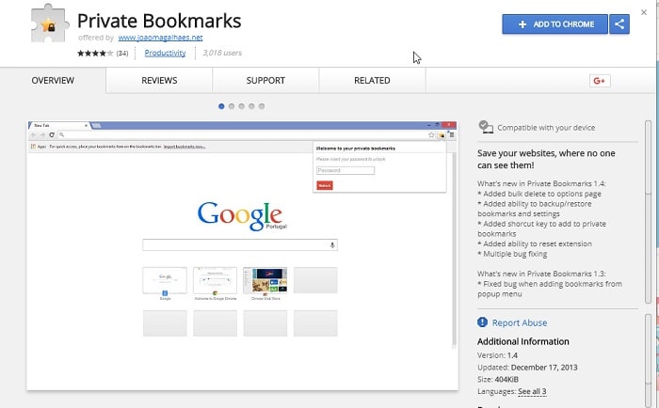
Task: Click the Save your websites headline text
Action: coord(546,159)
